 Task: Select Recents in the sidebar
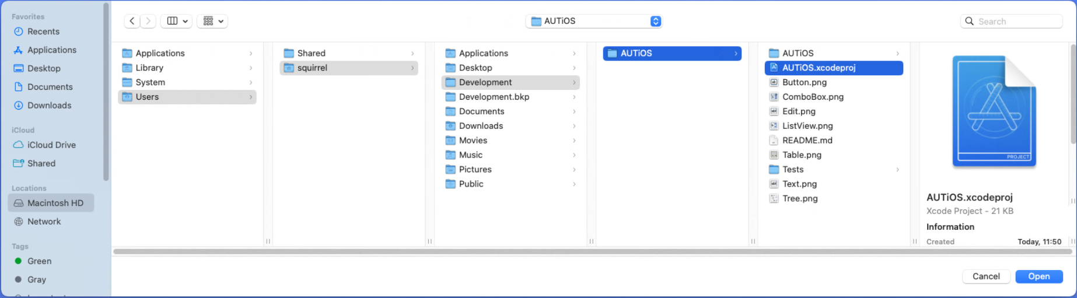tap(43, 31)
